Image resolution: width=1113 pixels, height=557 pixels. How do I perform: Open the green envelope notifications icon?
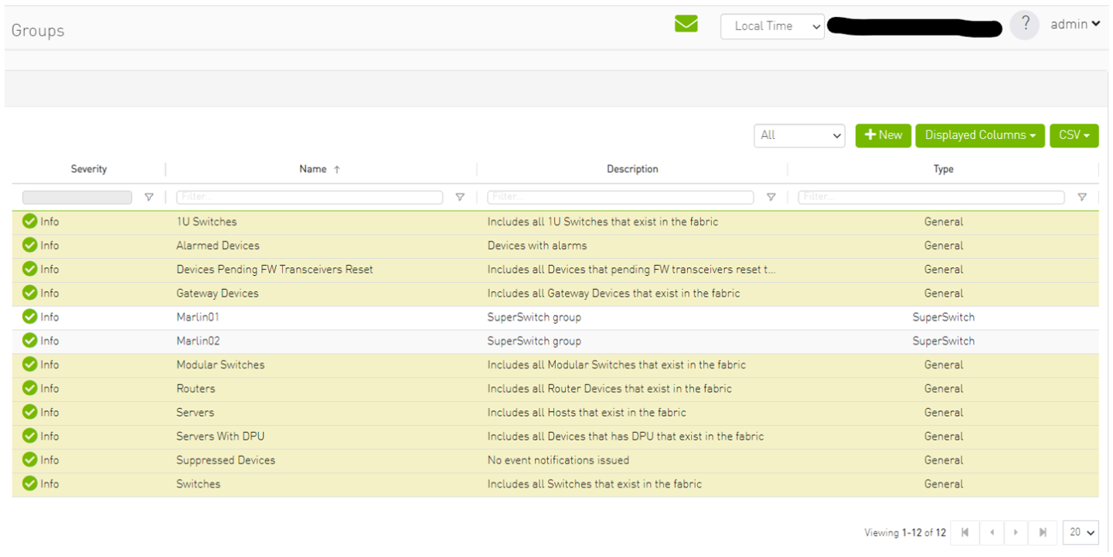pyautogui.click(x=686, y=25)
